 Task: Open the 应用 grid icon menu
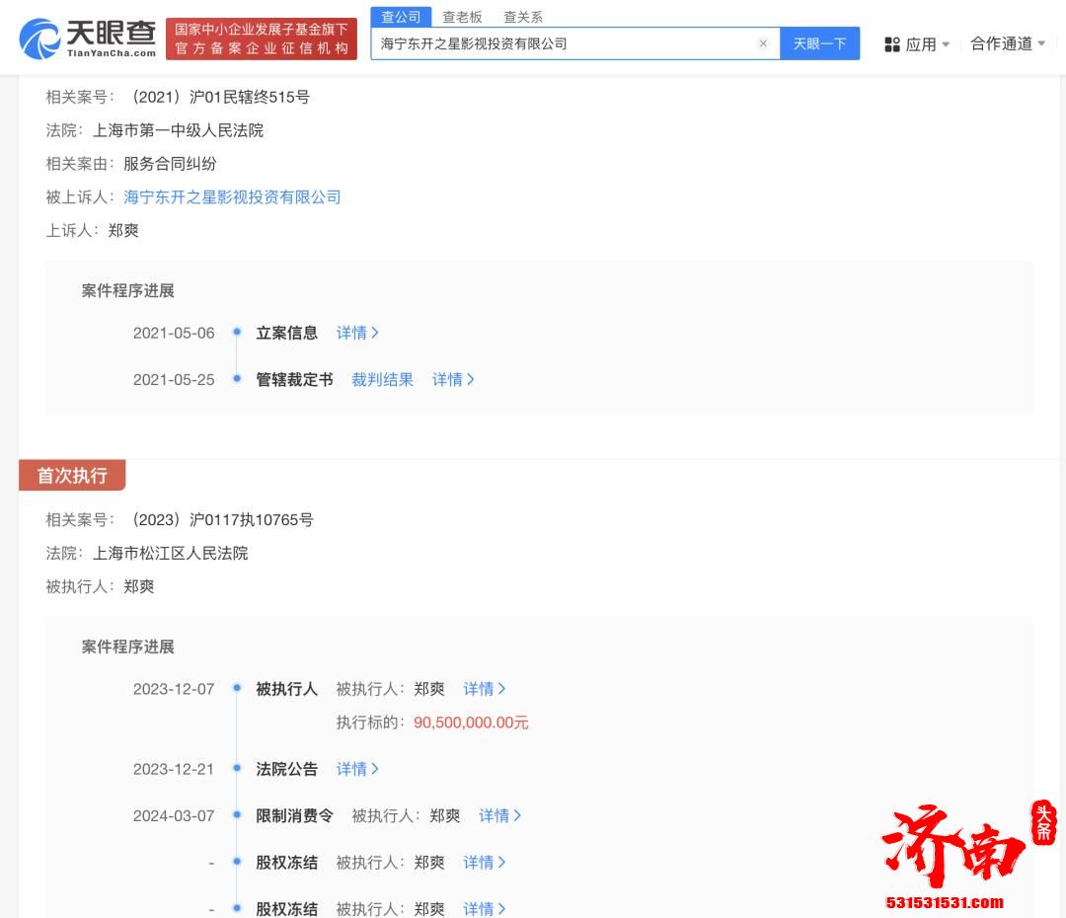(892, 43)
